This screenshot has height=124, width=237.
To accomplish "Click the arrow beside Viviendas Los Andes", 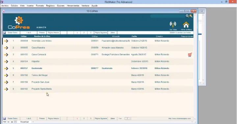I will pos(6,41).
